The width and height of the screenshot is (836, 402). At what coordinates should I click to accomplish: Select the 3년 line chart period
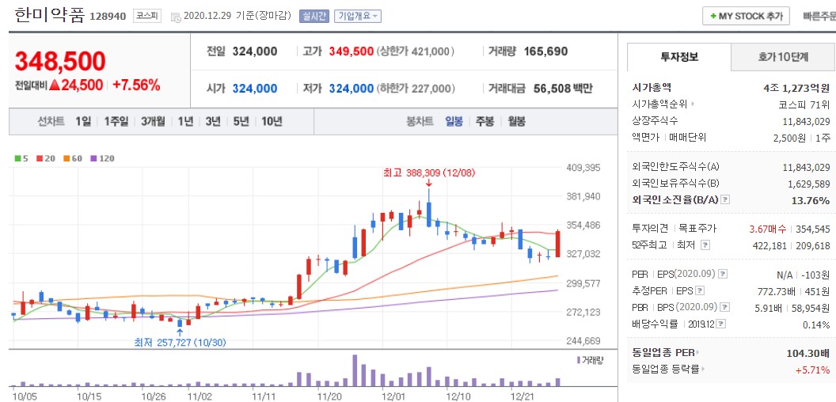[x=213, y=122]
